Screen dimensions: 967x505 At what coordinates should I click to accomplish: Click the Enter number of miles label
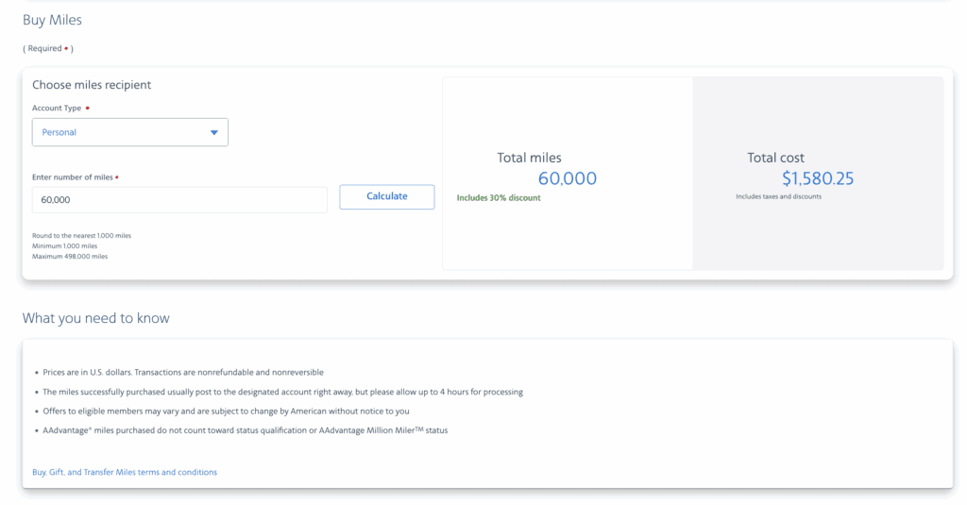click(x=73, y=177)
